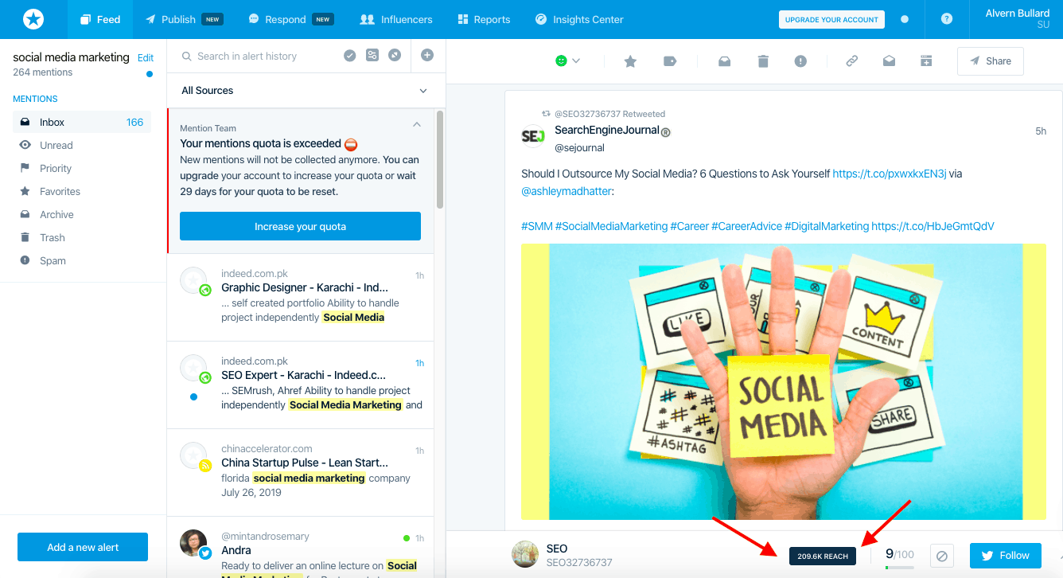Click the #Career hashtag
1063x578 pixels.
click(x=689, y=227)
